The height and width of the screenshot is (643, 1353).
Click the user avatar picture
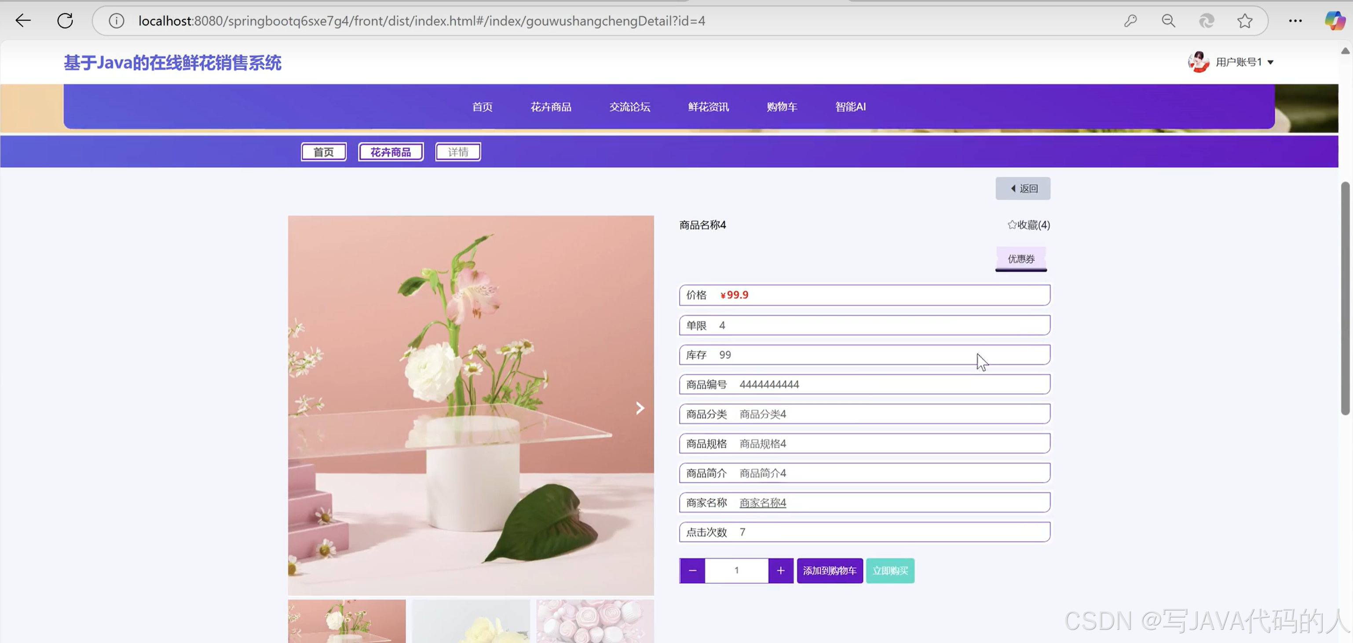coord(1199,62)
